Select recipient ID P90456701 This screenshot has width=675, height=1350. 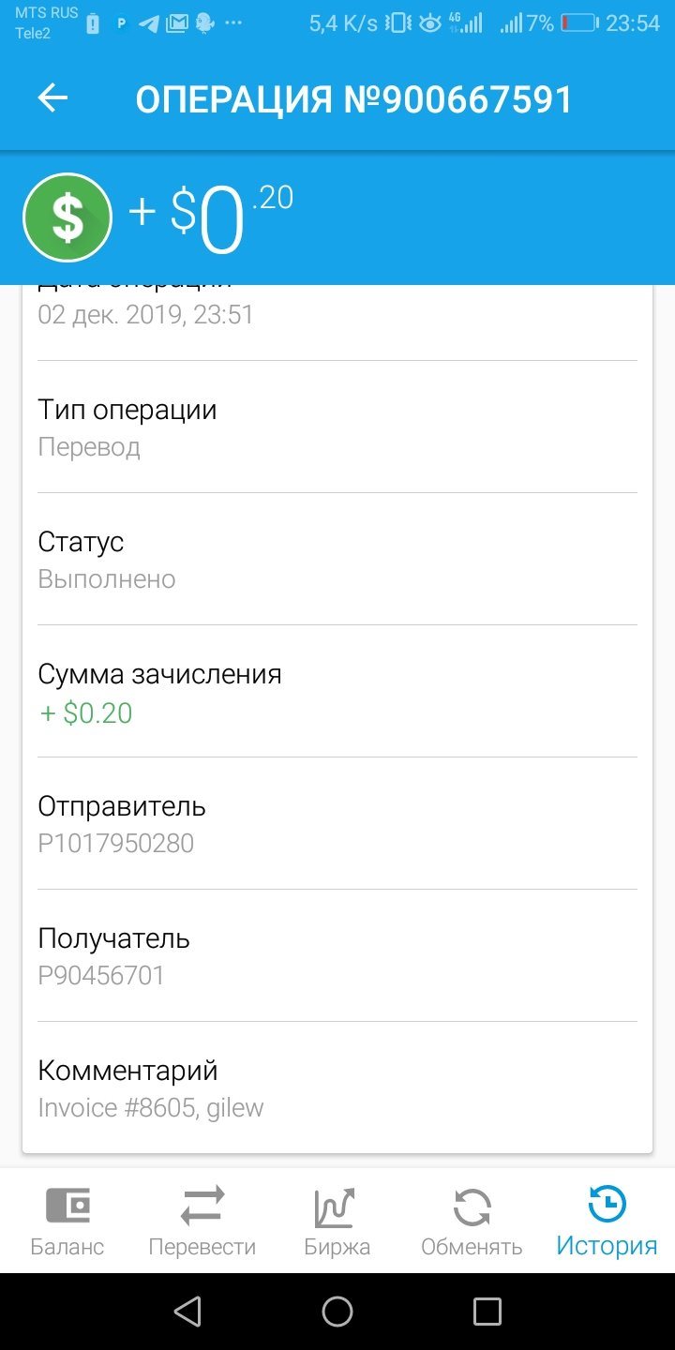coord(101,975)
